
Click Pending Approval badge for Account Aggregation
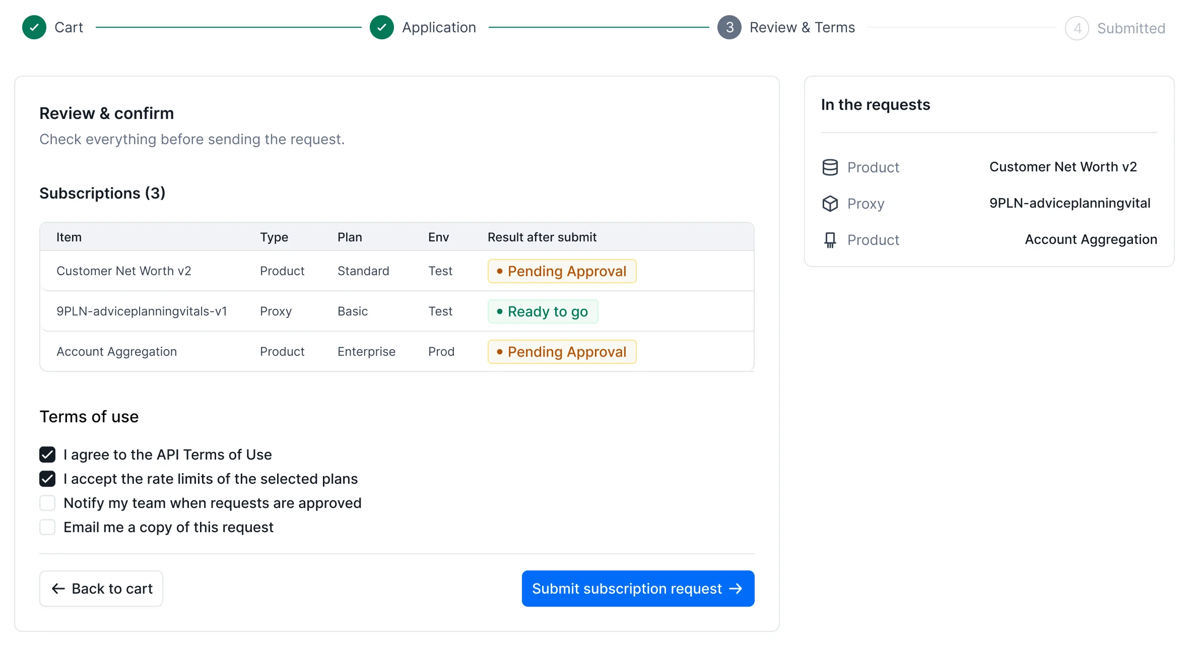point(562,352)
